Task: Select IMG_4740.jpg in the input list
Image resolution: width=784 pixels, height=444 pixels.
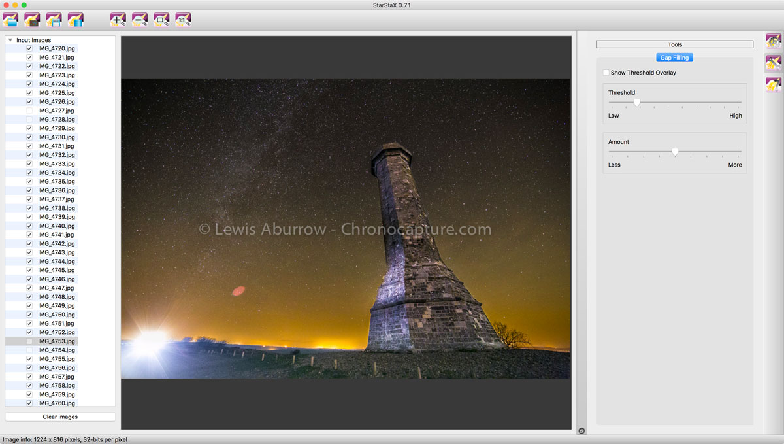Action: (x=56, y=226)
